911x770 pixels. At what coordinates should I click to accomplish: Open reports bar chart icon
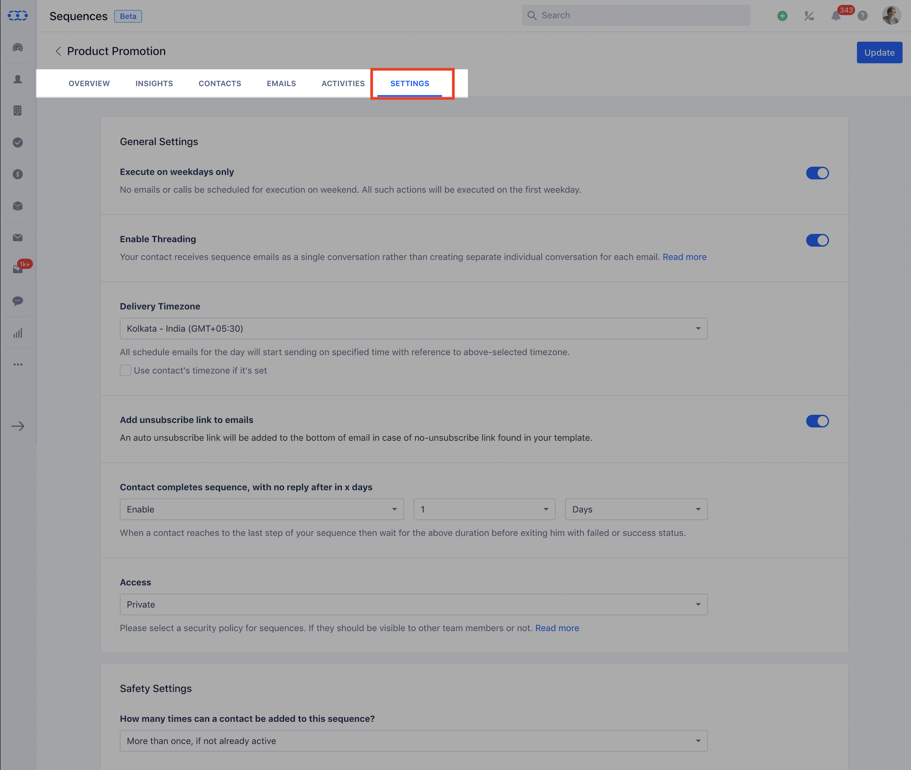(x=18, y=333)
